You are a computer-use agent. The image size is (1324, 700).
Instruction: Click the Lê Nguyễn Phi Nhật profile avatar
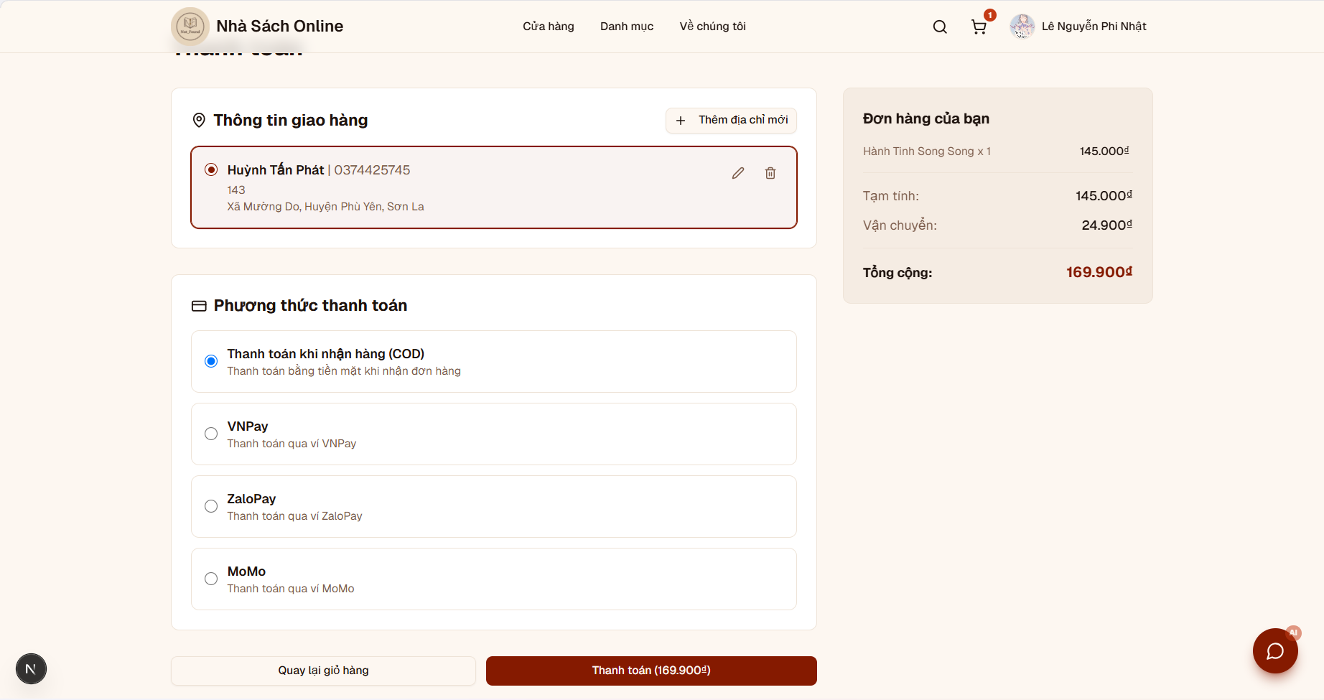1021,27
